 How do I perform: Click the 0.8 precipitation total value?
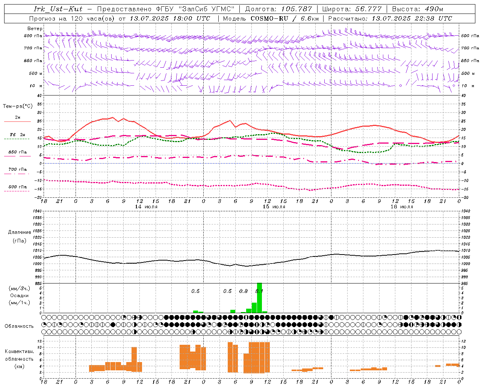244,291
